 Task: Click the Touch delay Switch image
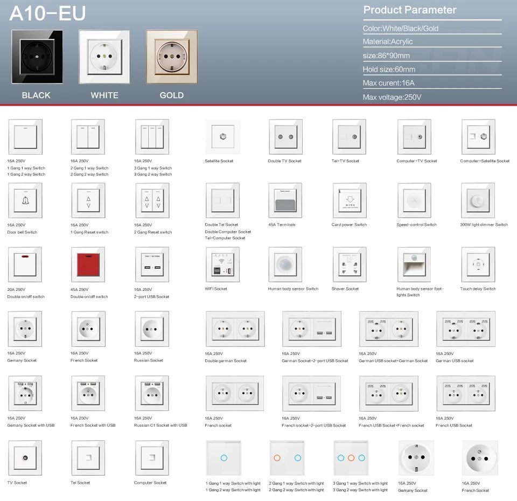(478, 265)
